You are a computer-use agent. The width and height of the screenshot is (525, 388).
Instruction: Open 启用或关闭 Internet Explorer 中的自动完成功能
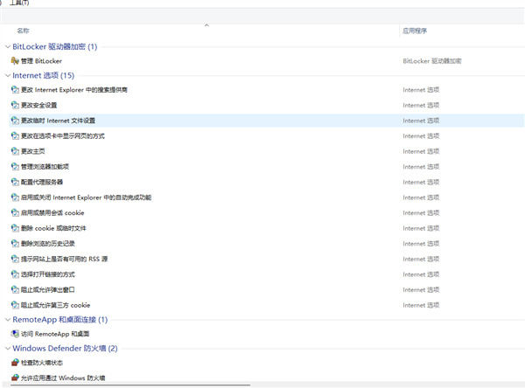click(86, 197)
